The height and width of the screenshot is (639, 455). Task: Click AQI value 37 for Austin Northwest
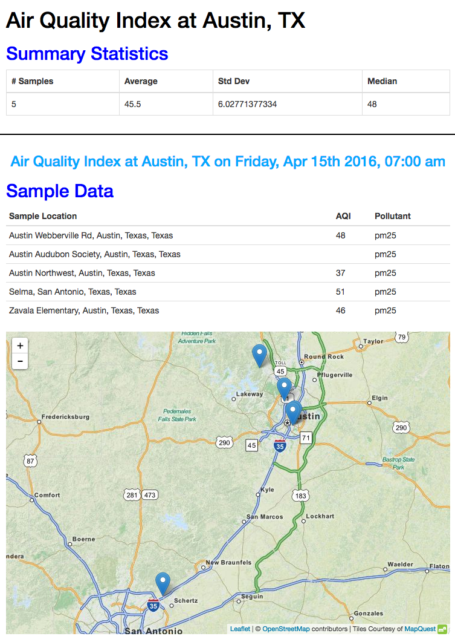coord(340,273)
